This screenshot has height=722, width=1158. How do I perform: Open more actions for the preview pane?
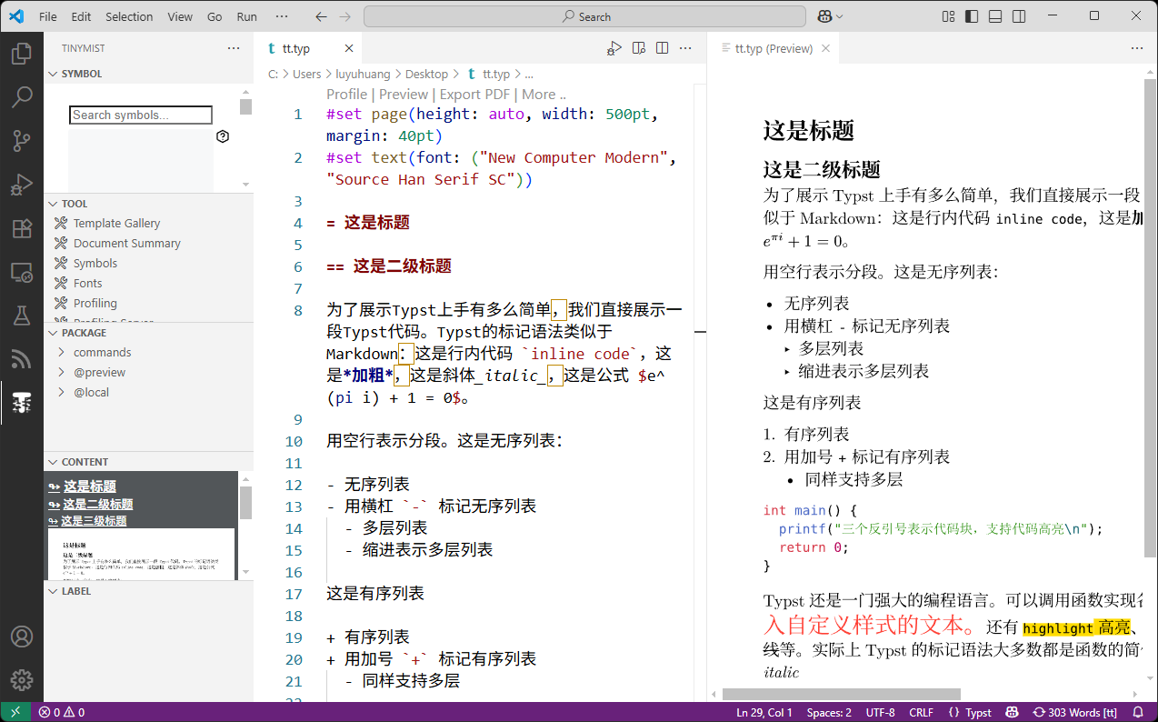1137,48
